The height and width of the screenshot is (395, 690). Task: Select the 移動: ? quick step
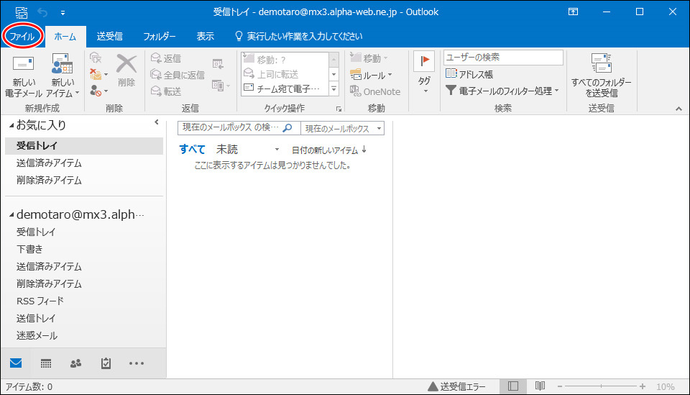285,60
